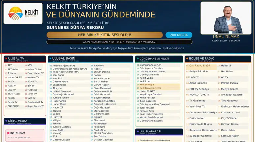255x142 pixels.
Task: Click '24 Saat Gazetesi' entry
Action: coord(103,140)
